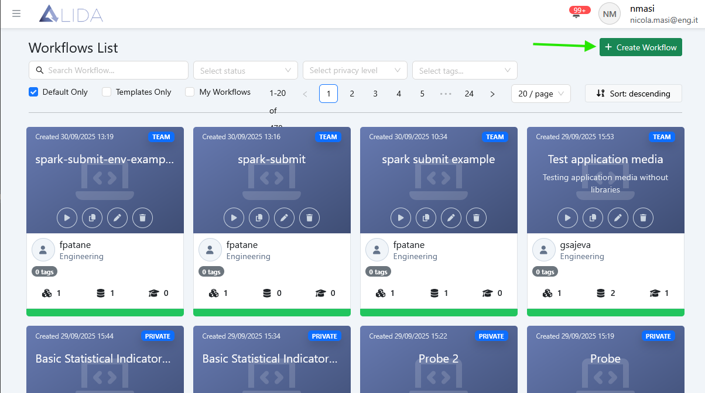The height and width of the screenshot is (393, 705).
Task: Click the TEAM badge on spark-submit card
Action: point(328,137)
